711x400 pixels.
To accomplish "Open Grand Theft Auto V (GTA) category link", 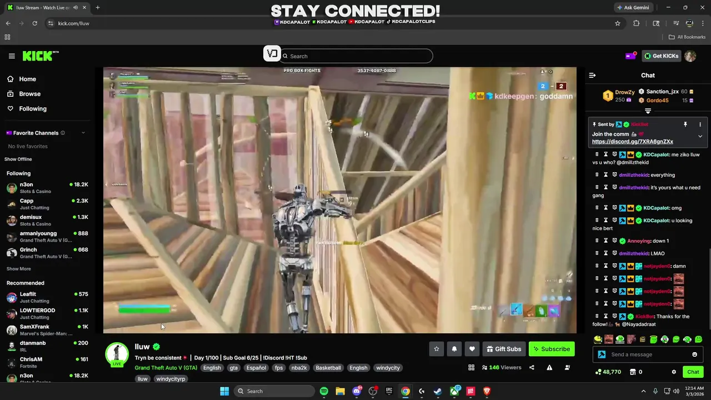I will (x=166, y=368).
